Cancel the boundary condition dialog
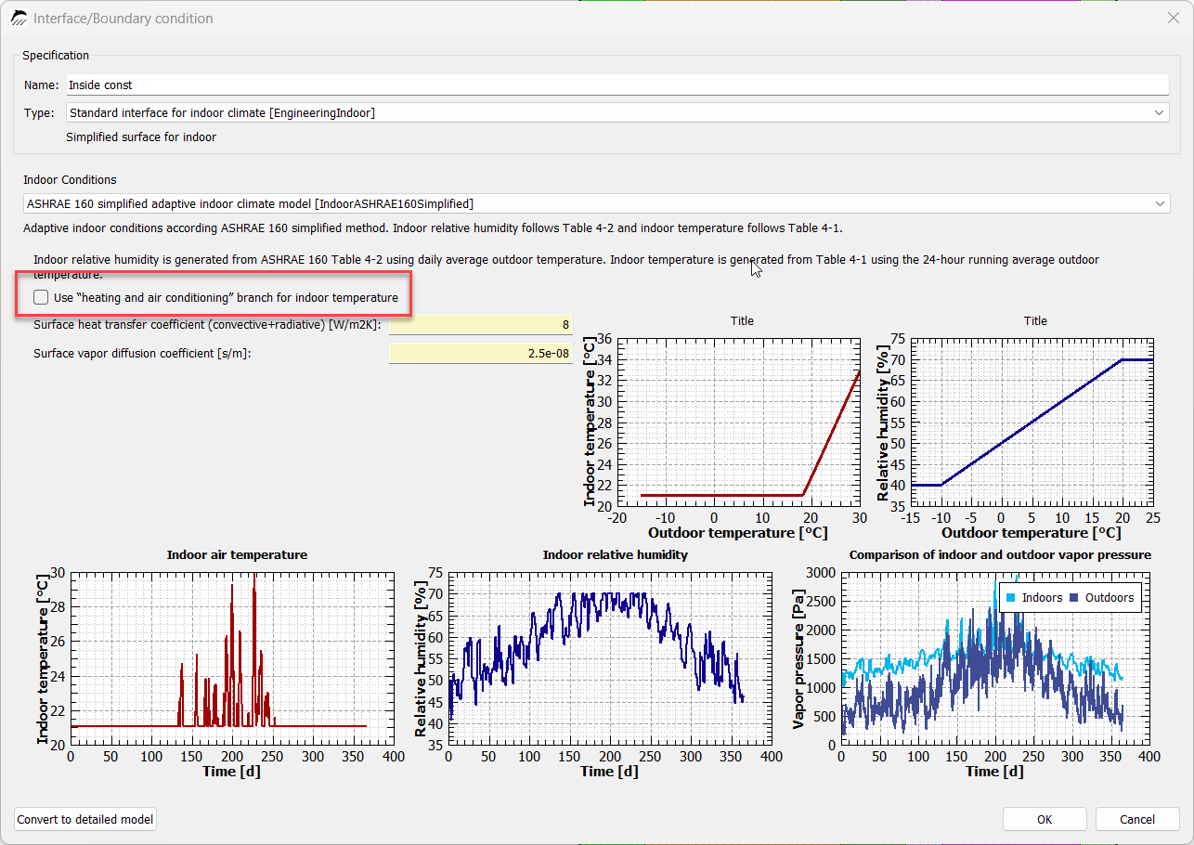This screenshot has width=1194, height=845. (x=1137, y=819)
